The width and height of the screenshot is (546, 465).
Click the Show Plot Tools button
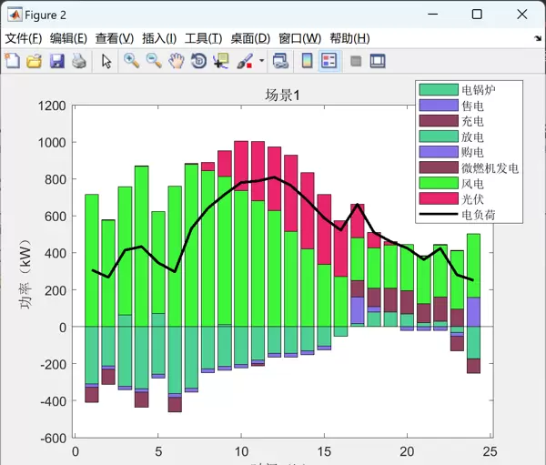coord(377,61)
